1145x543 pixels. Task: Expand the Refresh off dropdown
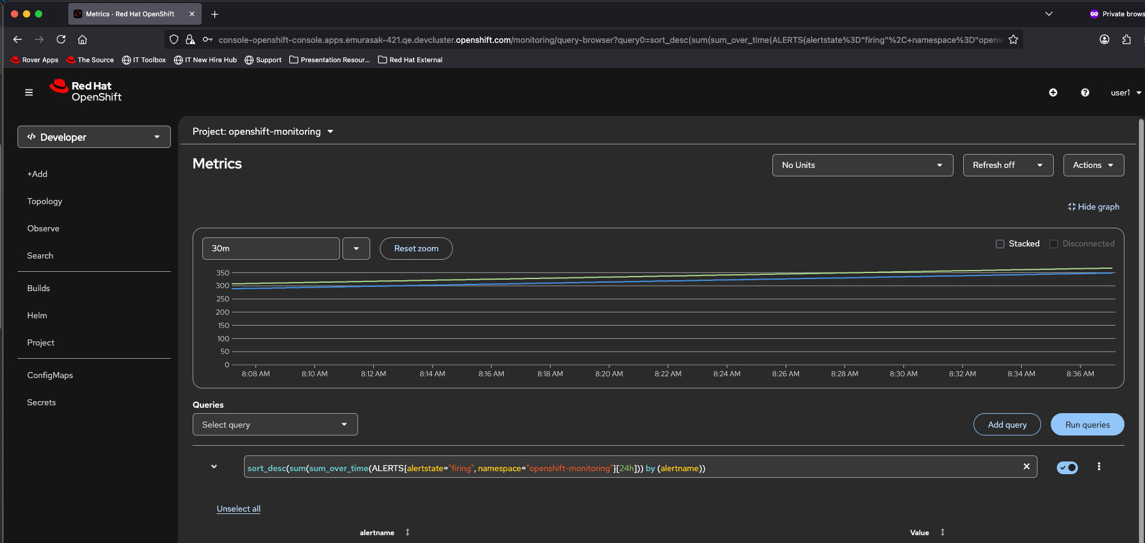tap(1007, 165)
